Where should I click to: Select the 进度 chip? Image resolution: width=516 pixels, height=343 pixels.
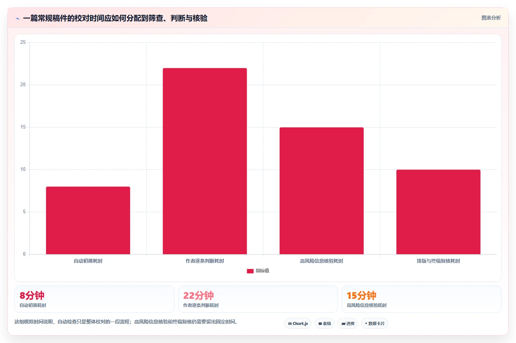(x=348, y=323)
